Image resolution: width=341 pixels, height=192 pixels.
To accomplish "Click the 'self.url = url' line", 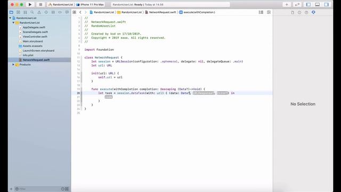I will coord(110,77).
